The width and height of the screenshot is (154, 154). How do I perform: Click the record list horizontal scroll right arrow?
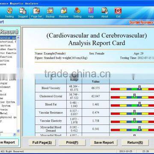pos(15,134)
